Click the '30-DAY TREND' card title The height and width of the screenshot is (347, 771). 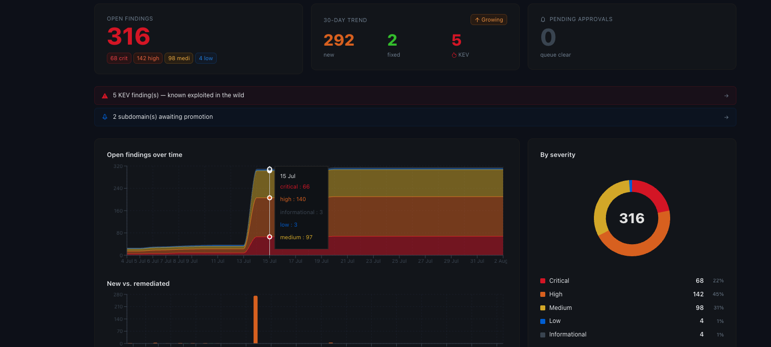tap(345, 21)
